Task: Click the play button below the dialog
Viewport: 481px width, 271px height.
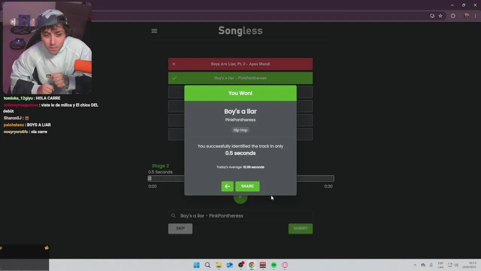Action: [240, 198]
